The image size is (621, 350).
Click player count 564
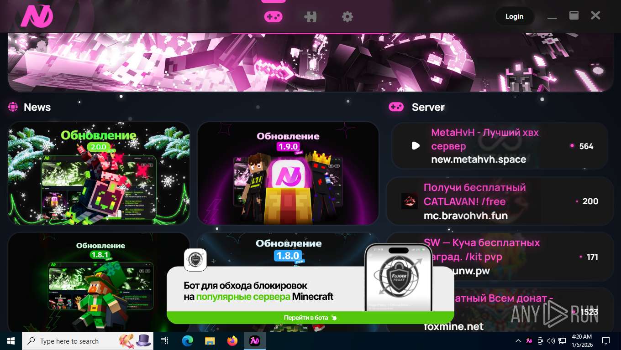586,146
